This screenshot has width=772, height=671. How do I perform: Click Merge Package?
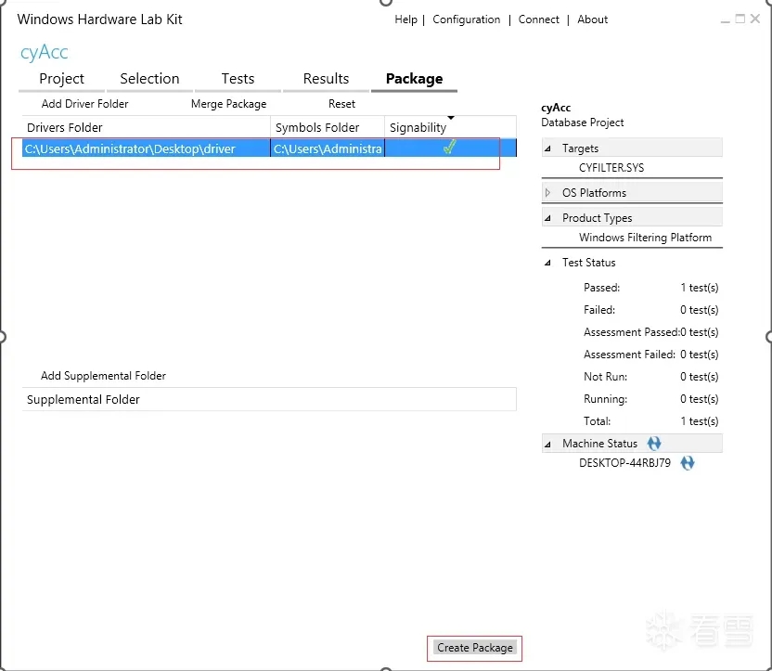click(x=228, y=104)
